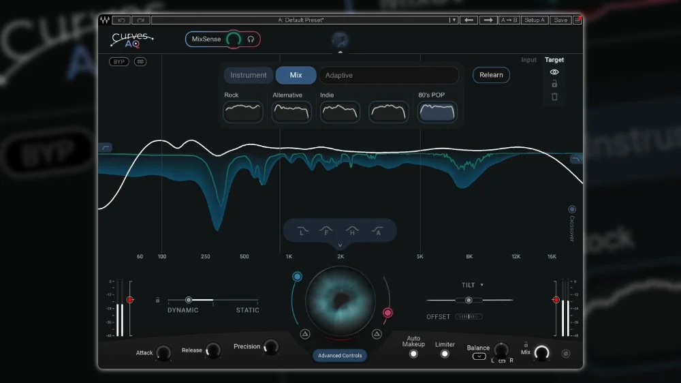Select the Target view tab
The width and height of the screenshot is (681, 383).
pos(554,60)
